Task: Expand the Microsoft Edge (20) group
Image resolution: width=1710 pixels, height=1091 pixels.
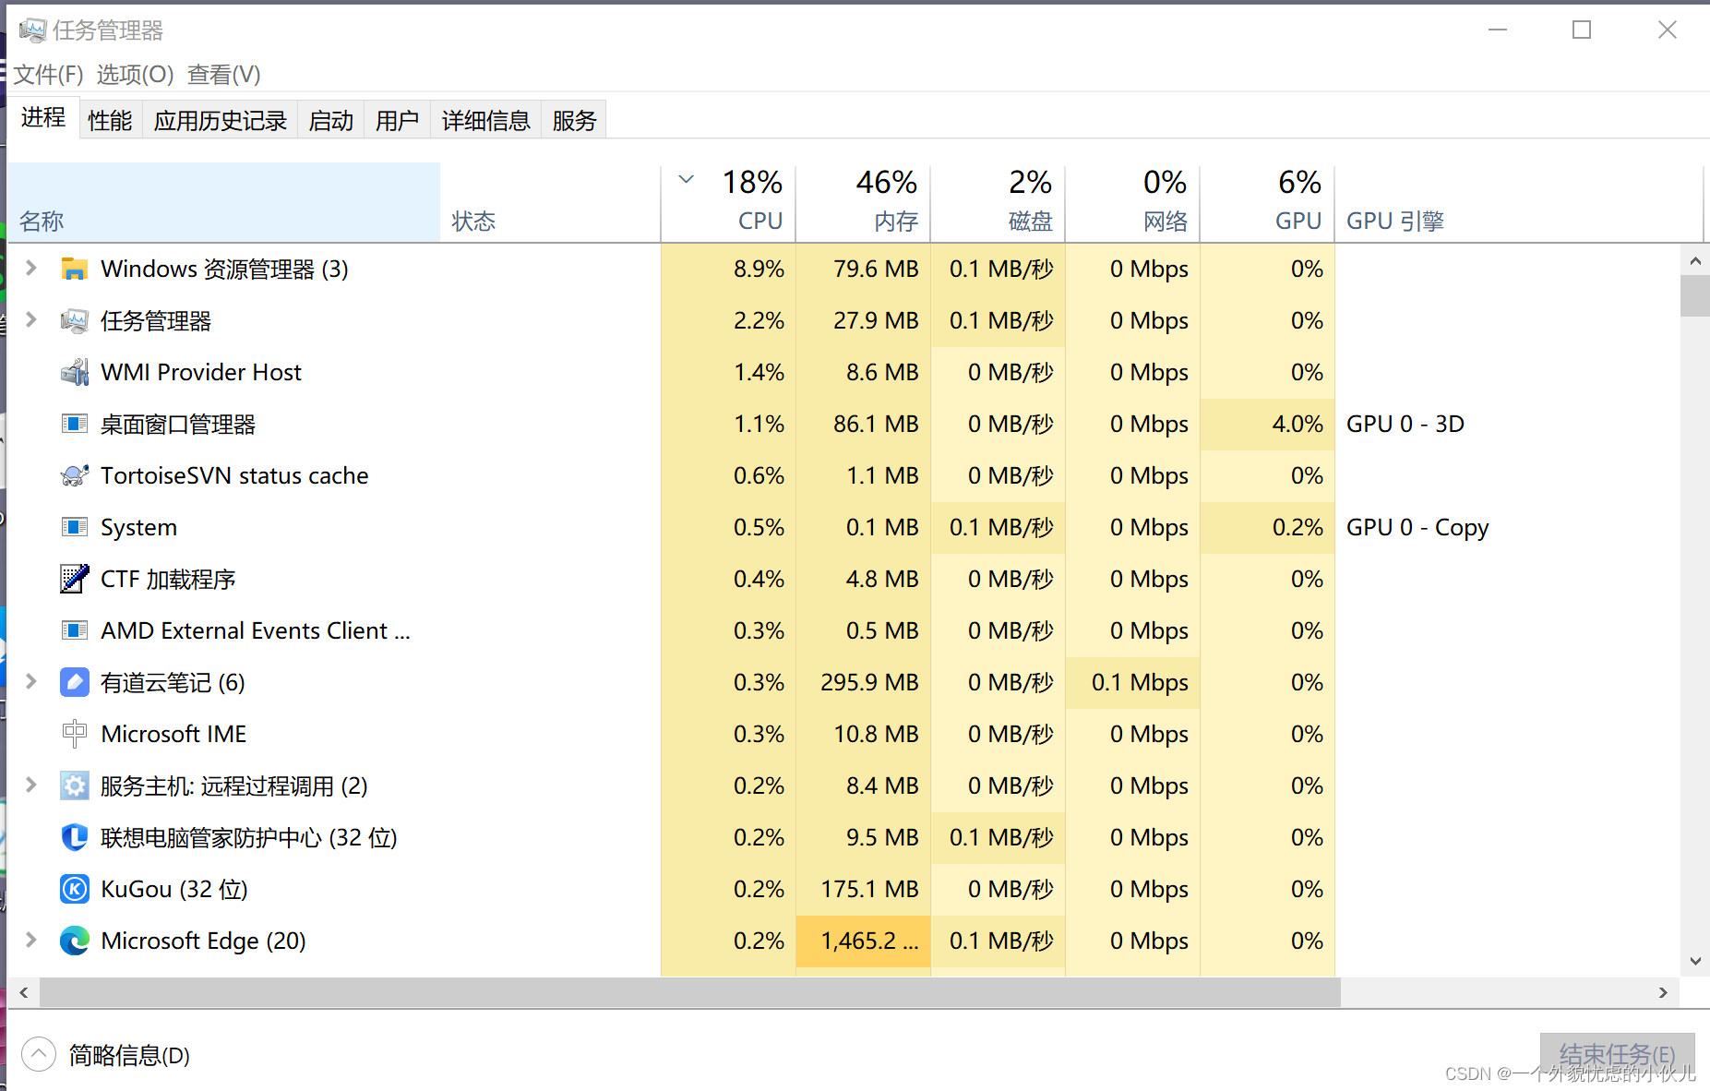Action: point(30,940)
